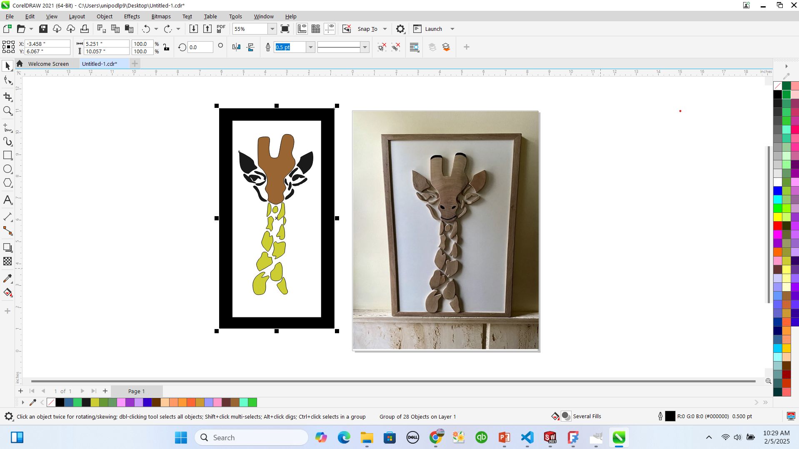Select the Parallel Dimension tool
This screenshot has height=449, width=799.
tap(7, 217)
